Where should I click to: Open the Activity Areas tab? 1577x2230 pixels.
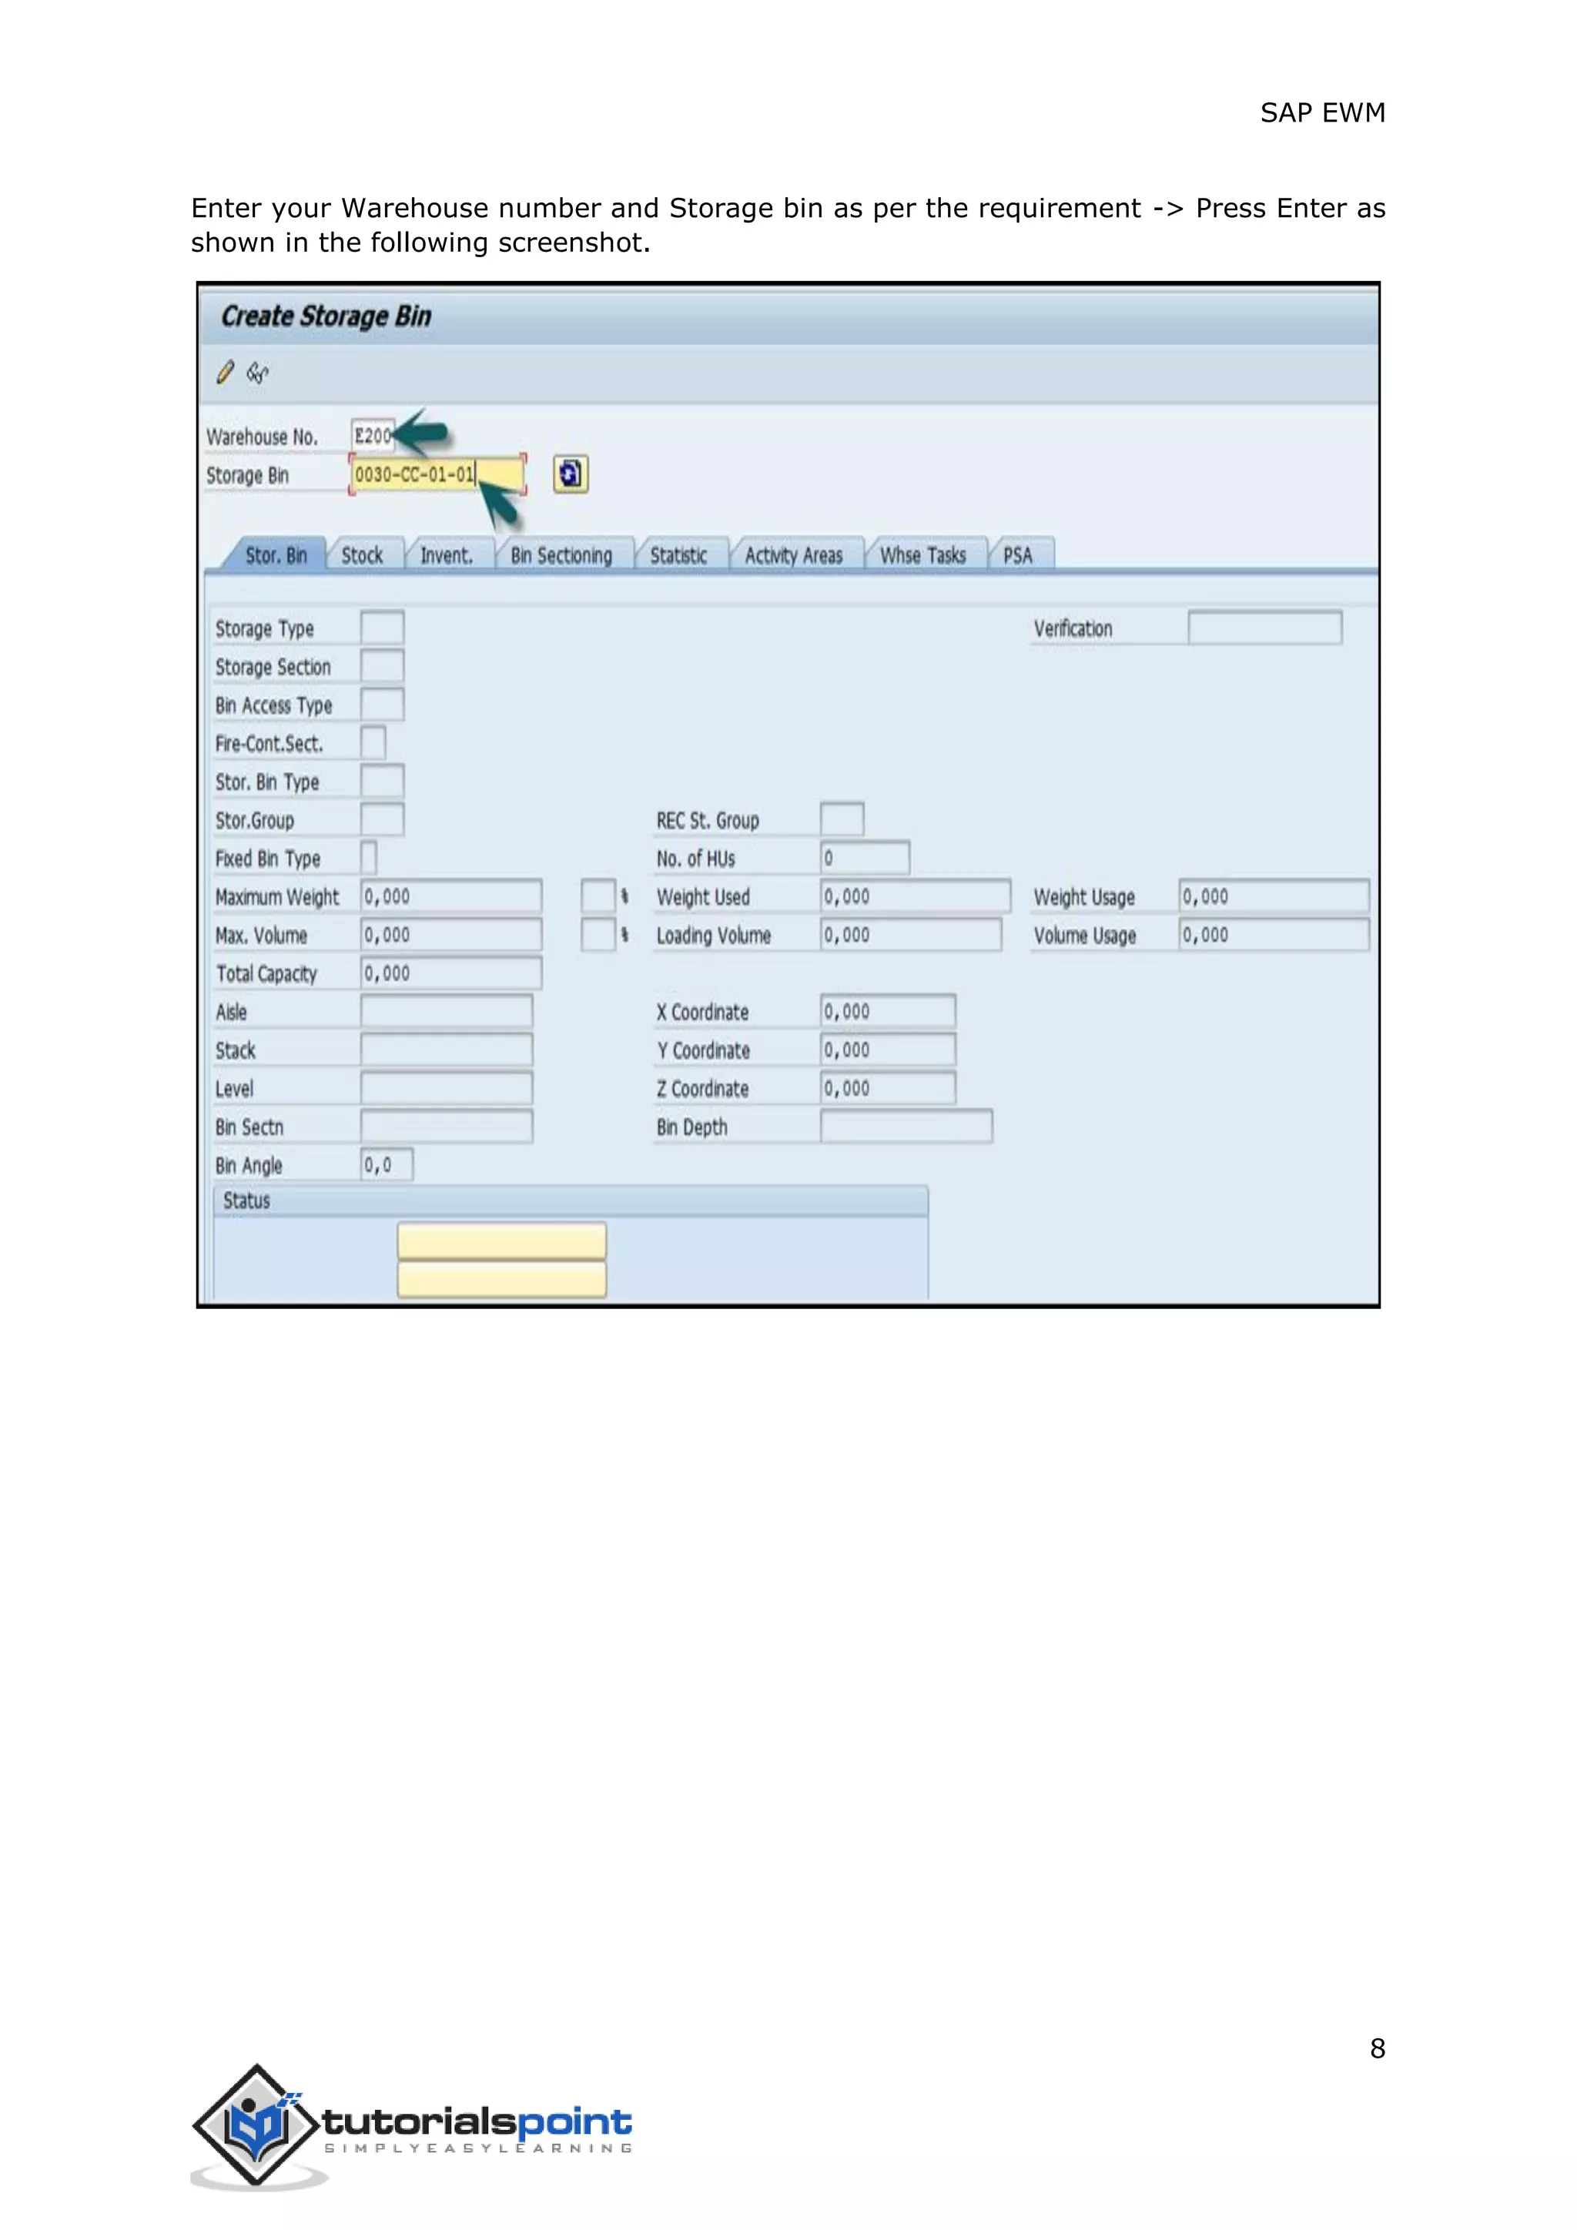[x=793, y=555]
